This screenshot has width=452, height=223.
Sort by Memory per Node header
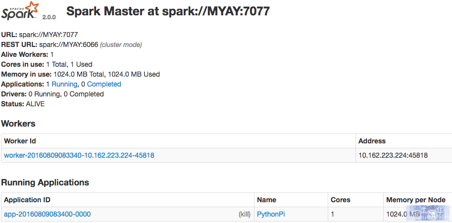point(416,200)
